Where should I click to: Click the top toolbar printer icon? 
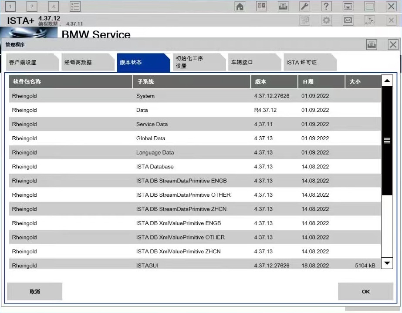(283, 7)
